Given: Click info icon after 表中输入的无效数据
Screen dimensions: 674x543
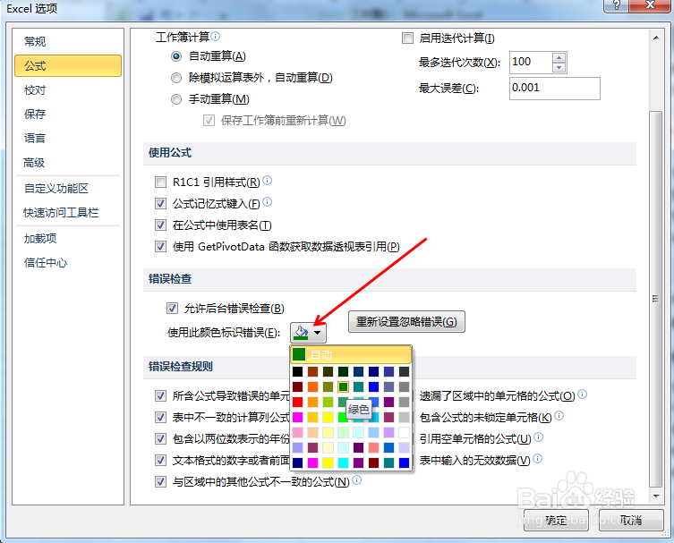Looking at the screenshot, I should [x=538, y=459].
